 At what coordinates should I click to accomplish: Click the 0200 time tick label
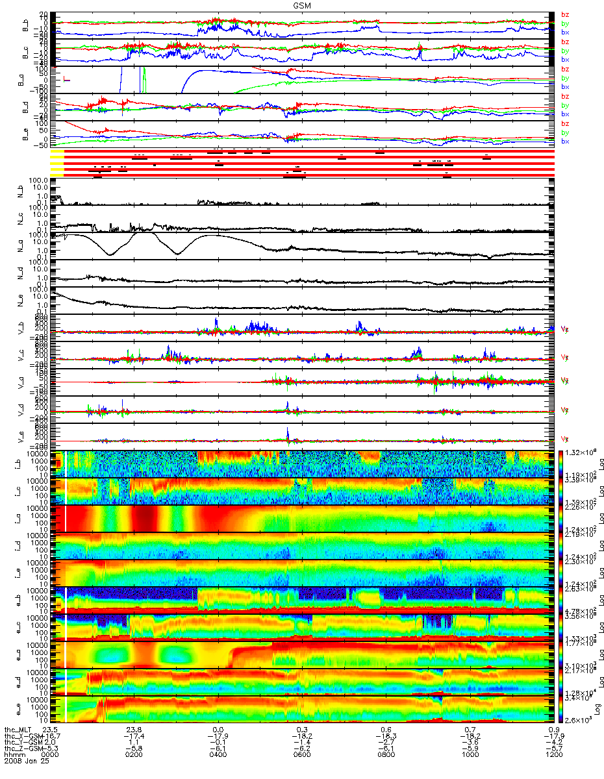click(x=134, y=755)
